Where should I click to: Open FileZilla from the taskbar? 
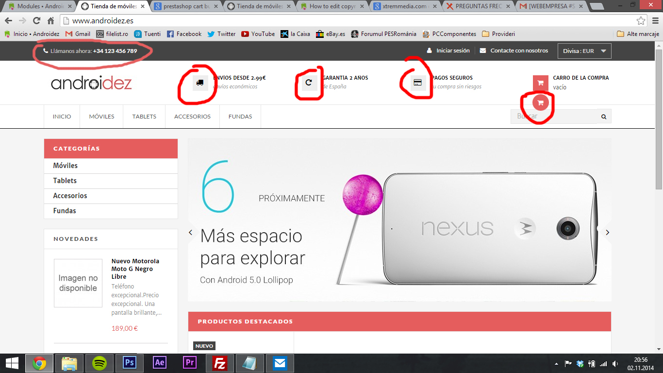[x=220, y=363]
